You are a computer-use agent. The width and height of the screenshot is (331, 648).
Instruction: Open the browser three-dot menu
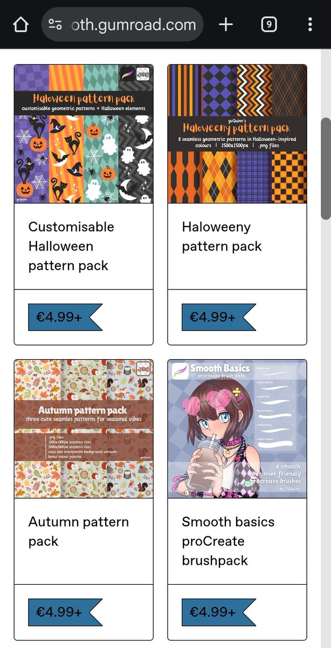point(310,24)
